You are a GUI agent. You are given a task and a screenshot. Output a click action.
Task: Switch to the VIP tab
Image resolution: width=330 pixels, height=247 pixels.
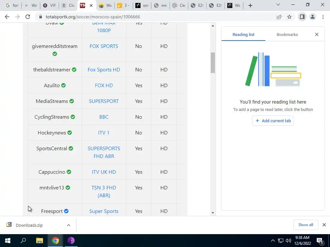pyautogui.click(x=49, y=6)
